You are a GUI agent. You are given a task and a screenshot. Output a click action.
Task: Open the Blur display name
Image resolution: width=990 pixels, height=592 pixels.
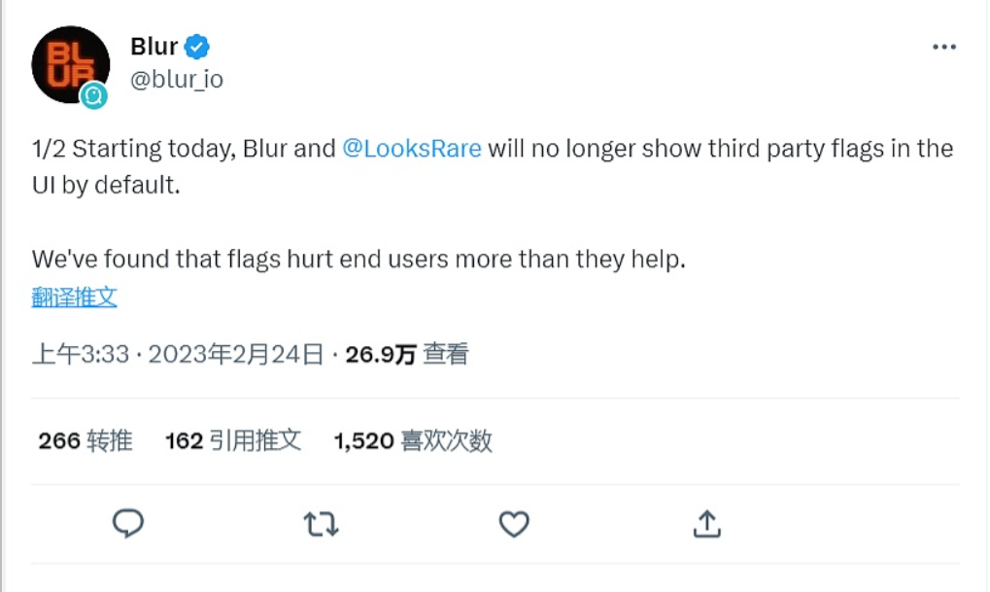click(x=154, y=46)
